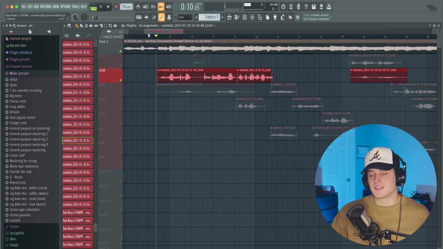The width and height of the screenshot is (443, 249).
Task: Expand the Current project folder
Action: coord(20,38)
